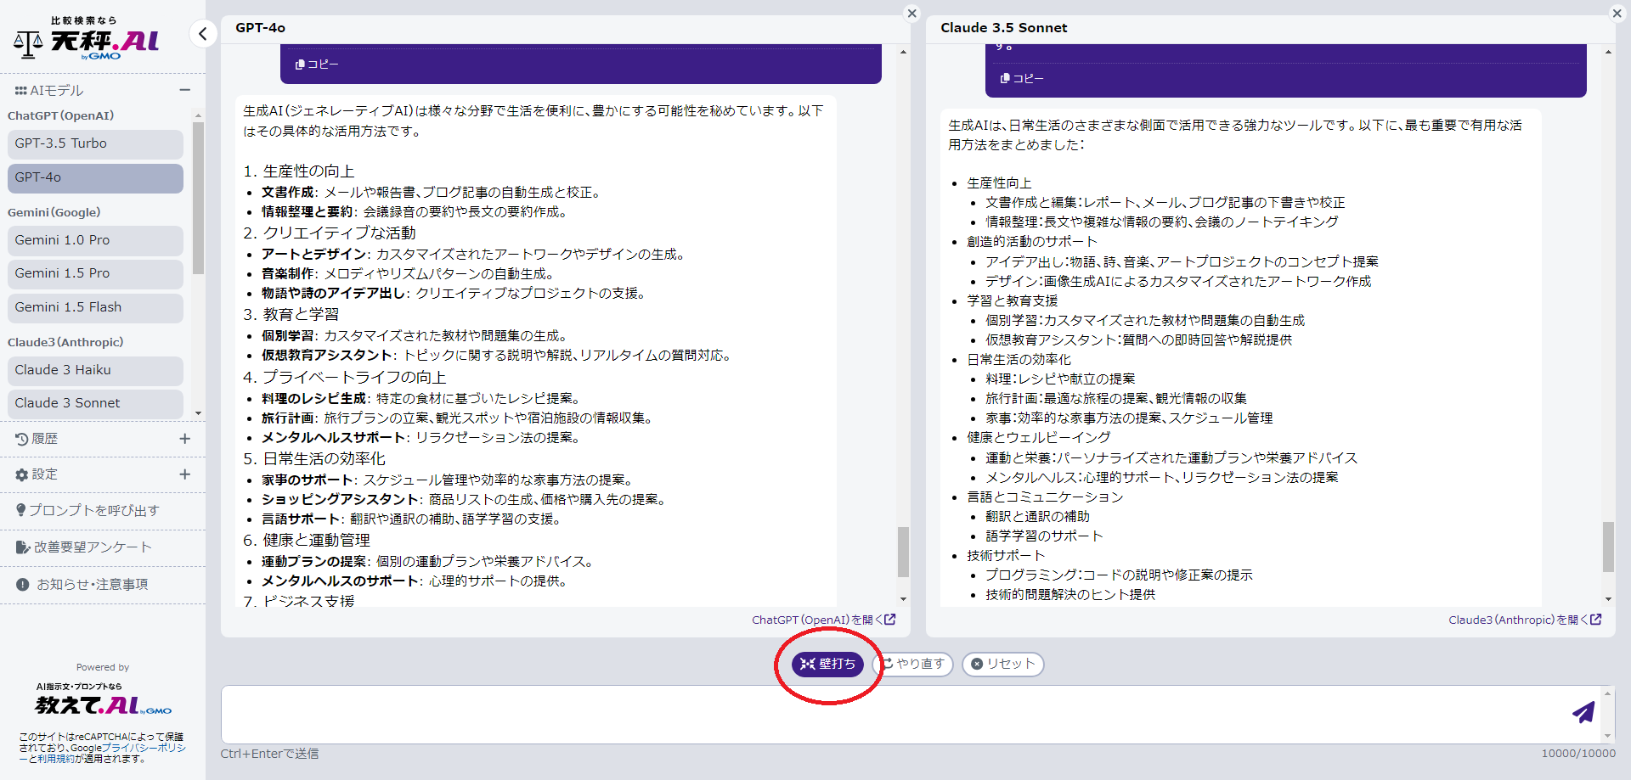Click the Claude panel scrollbar thumb
The width and height of the screenshot is (1631, 780).
(x=1608, y=547)
